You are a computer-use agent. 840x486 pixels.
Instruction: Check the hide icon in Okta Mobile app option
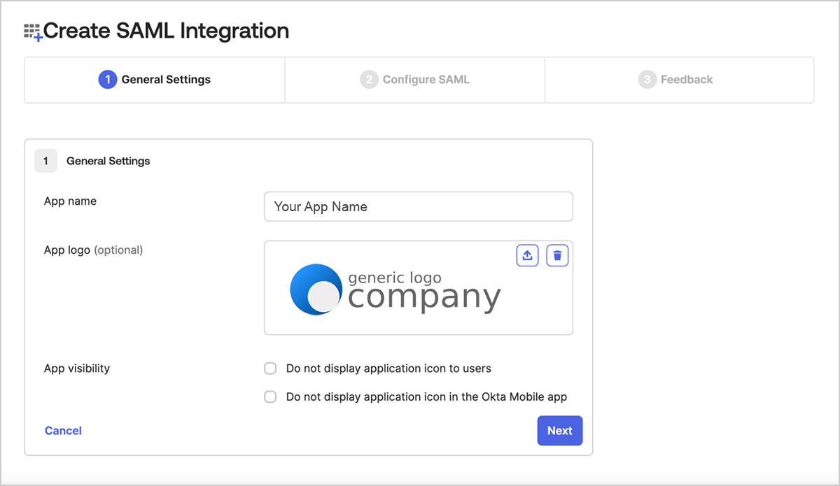270,397
